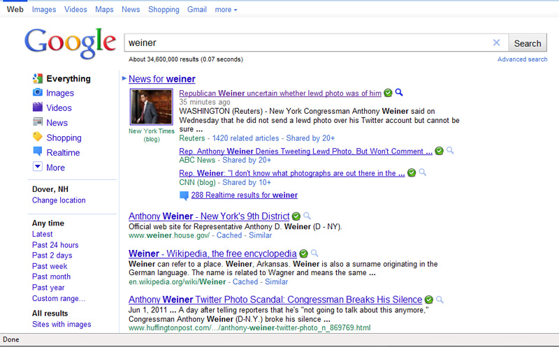The width and height of the screenshot is (559, 347).
Task: Select the Web tab in top bar
Action: point(15,9)
